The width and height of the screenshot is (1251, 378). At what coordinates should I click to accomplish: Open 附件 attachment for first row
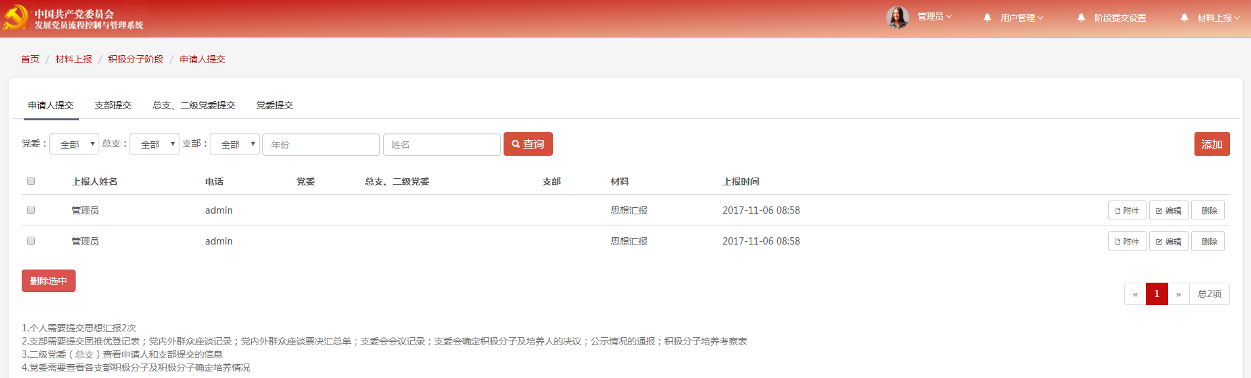click(x=1127, y=210)
